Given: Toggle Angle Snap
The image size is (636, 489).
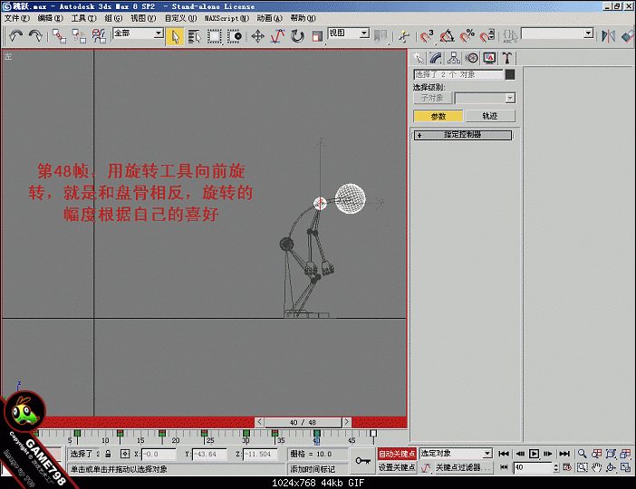Looking at the screenshot, I should point(447,36).
